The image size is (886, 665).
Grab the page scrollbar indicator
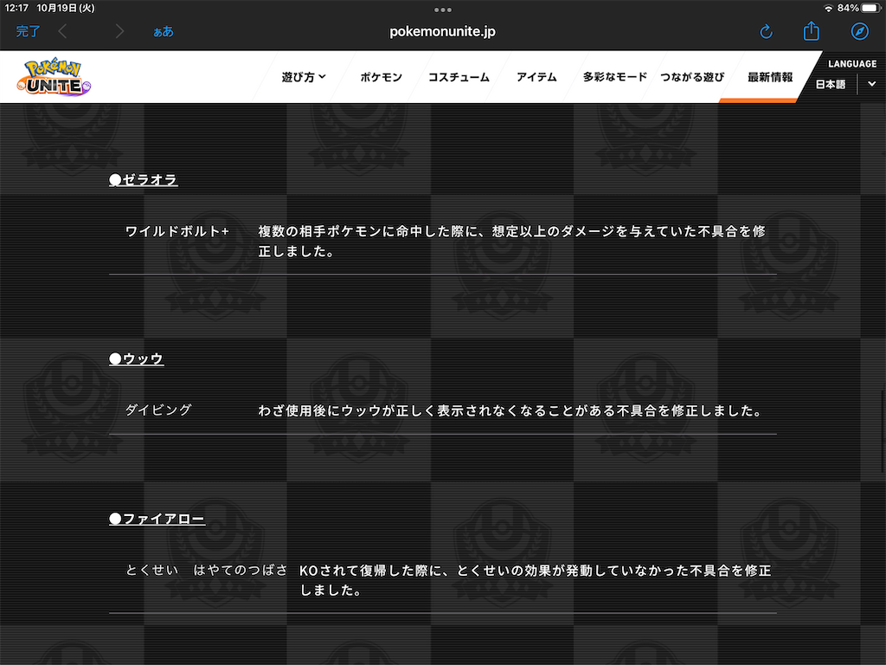(x=883, y=429)
